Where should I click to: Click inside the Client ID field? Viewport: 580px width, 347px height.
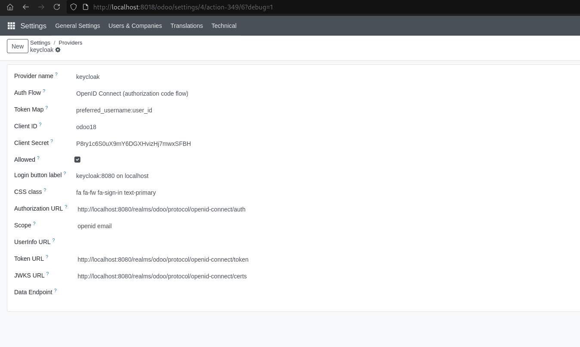click(x=107, y=127)
